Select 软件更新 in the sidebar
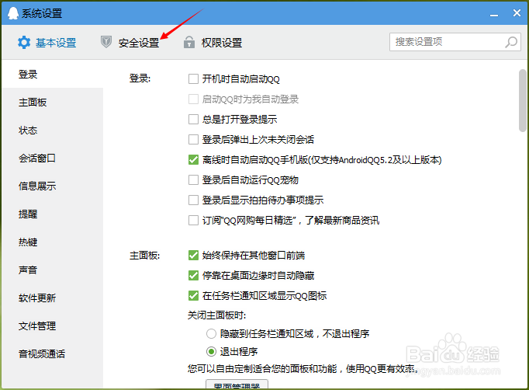 coord(52,298)
